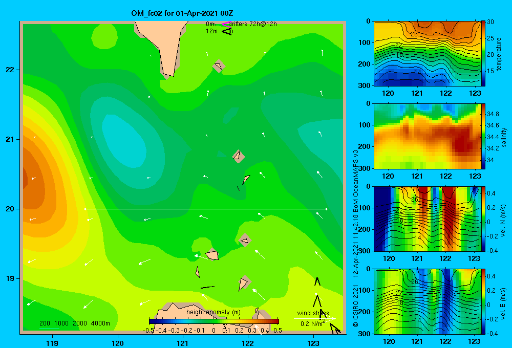Click the longitude label 123 on the map axis
The height and width of the screenshot is (348, 512).
[x=313, y=343]
